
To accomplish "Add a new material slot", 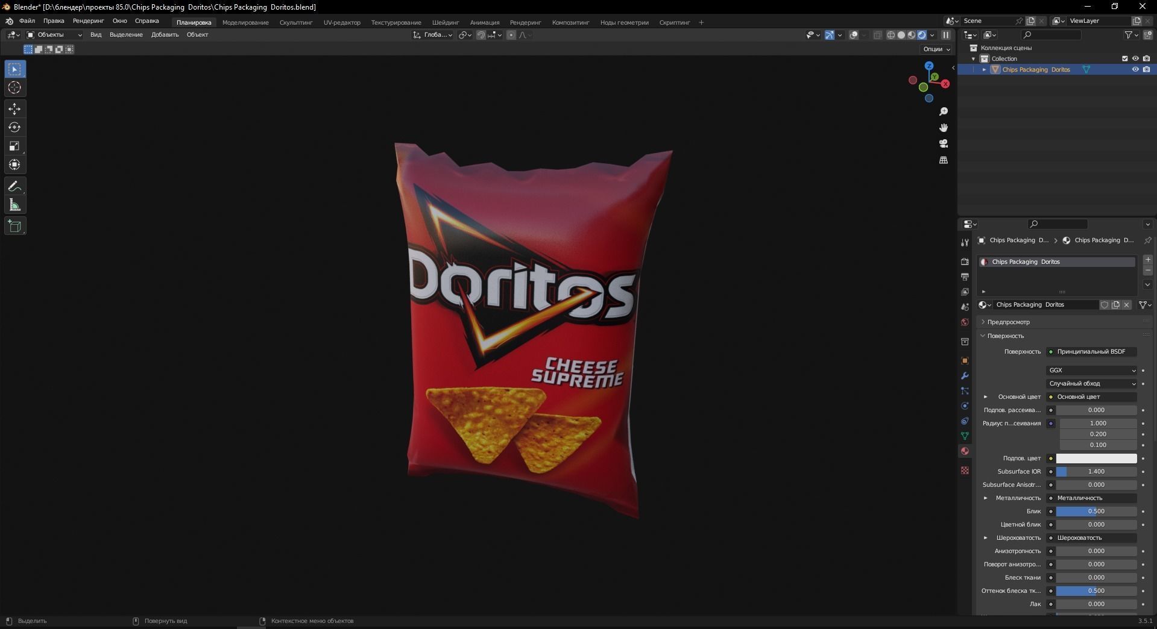I will pyautogui.click(x=1148, y=260).
